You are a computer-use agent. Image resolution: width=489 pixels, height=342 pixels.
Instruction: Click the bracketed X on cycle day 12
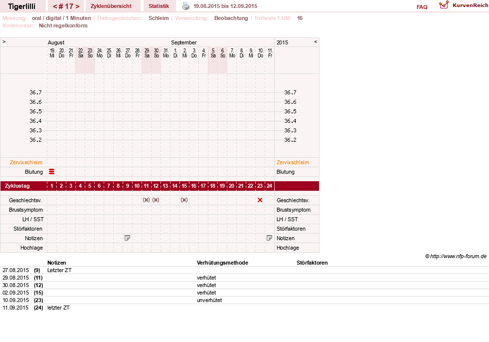coord(156,200)
